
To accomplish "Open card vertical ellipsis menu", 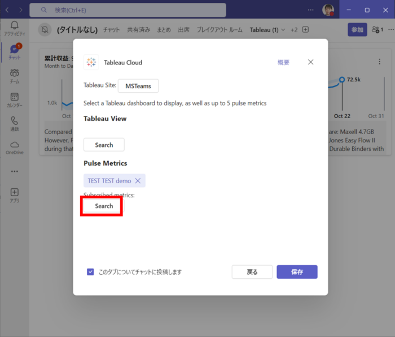I will [379, 62].
